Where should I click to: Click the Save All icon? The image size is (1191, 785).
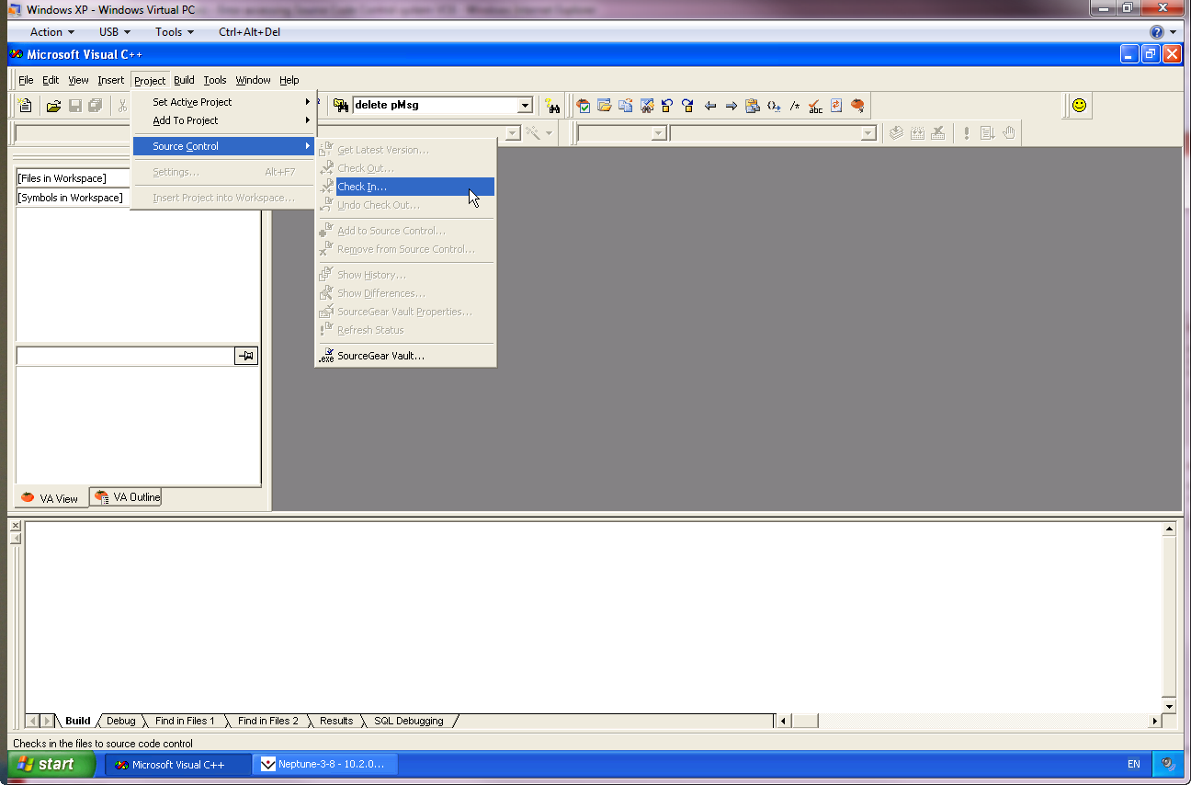click(x=96, y=106)
